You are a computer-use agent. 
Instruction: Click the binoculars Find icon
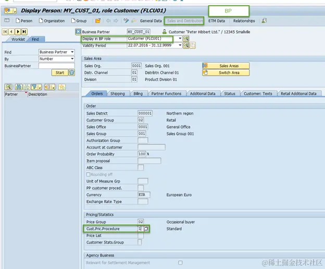coord(18,87)
